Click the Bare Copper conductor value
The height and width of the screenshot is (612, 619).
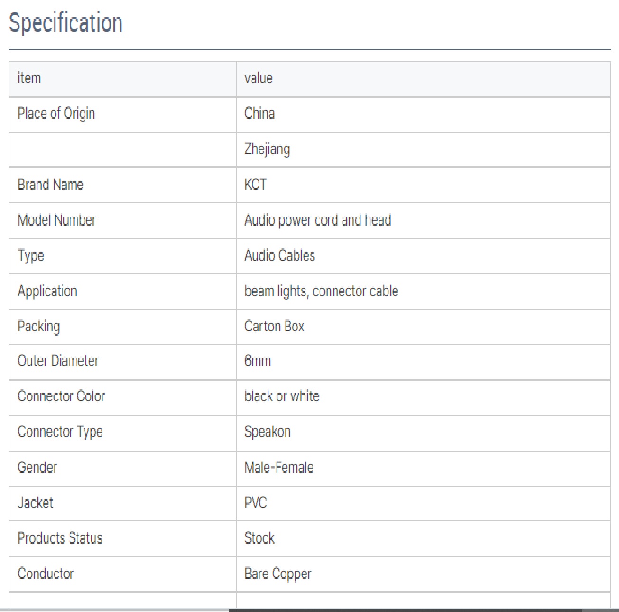click(x=277, y=574)
